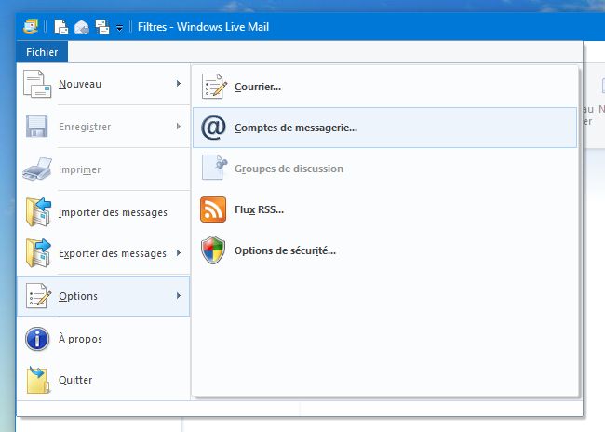Open Options de sécurité... entry

(285, 250)
